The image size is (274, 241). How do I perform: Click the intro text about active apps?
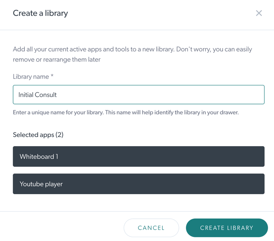(x=132, y=54)
